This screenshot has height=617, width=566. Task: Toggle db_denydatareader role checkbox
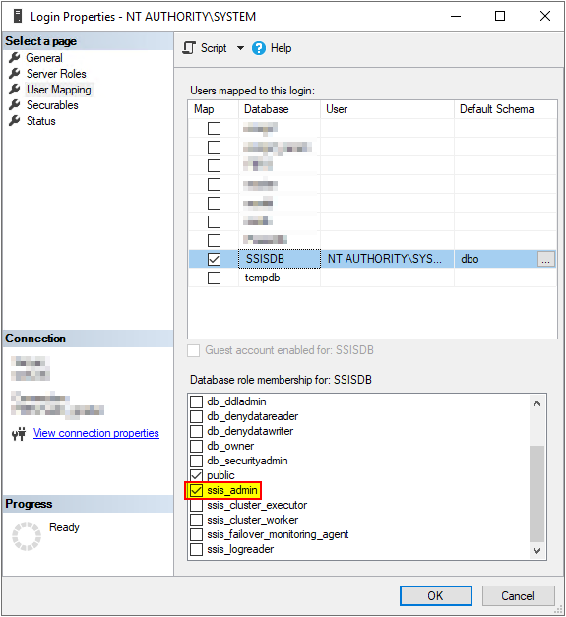click(x=197, y=416)
